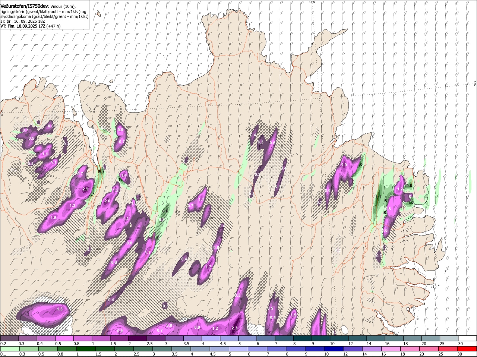The image size is (477, 357).
Task: Pick the 20 swatch in the upper legend row
Action: (x=431, y=338)
